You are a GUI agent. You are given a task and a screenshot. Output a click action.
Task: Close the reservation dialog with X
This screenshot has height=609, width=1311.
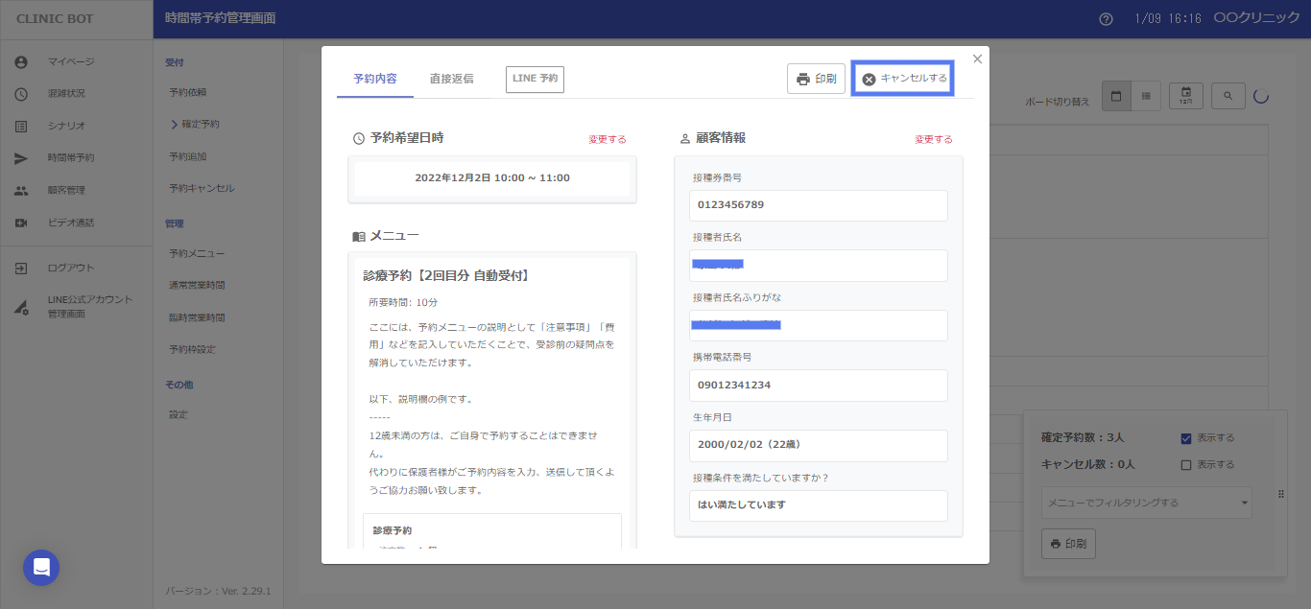pos(977,59)
